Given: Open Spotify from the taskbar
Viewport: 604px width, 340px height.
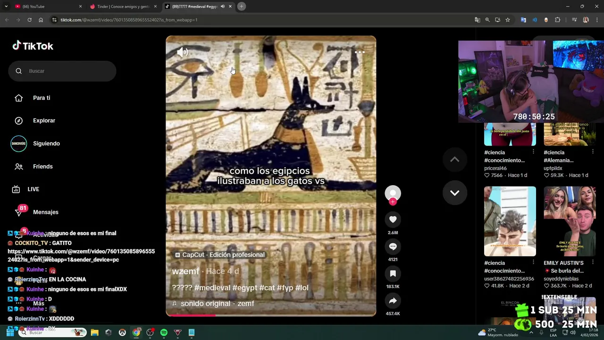Looking at the screenshot, I should tap(164, 332).
